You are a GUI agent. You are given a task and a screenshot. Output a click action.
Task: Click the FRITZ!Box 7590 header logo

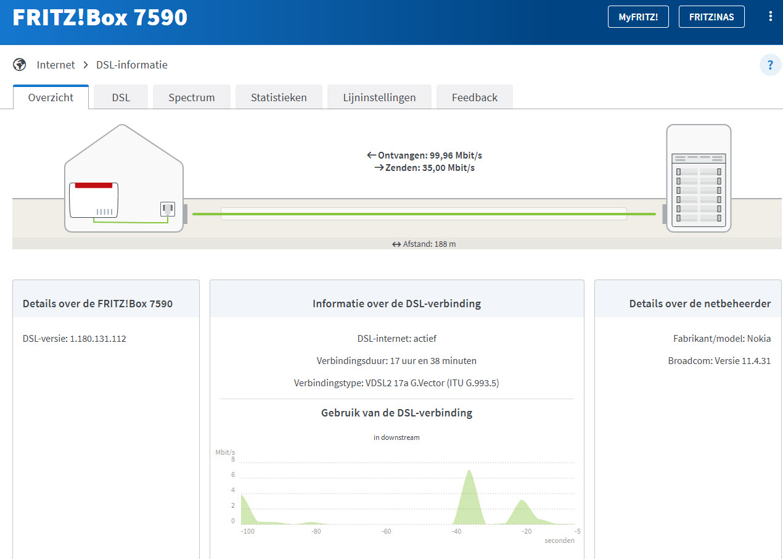(100, 17)
